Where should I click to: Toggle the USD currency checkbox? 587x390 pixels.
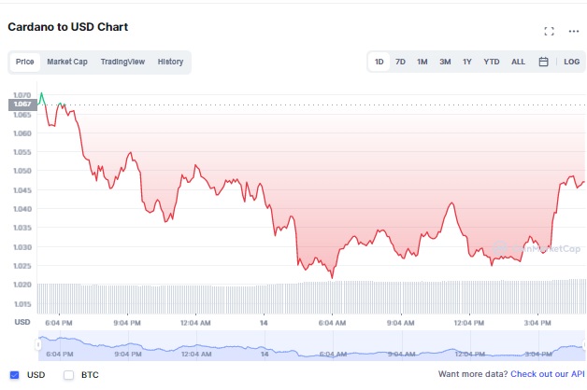tap(14, 375)
